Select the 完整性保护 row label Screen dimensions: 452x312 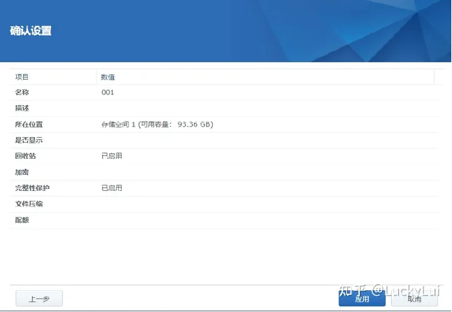32,188
